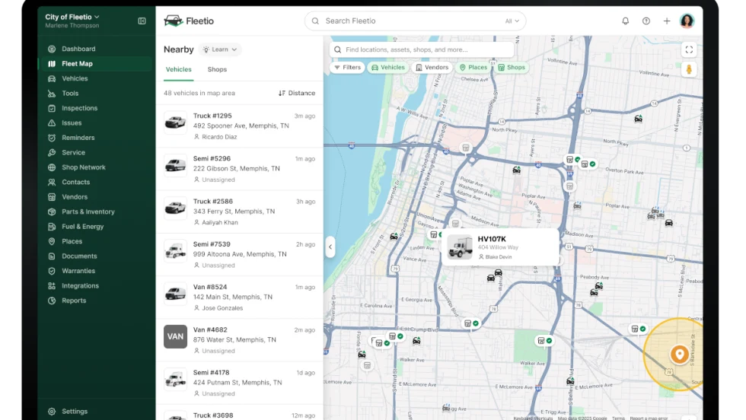Select Semi #5296 in vehicle list
The image size is (746, 420).
point(239,169)
